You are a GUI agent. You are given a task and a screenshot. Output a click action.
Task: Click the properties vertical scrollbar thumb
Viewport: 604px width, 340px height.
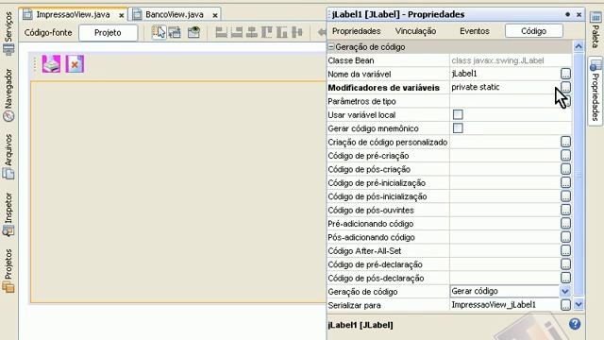579,176
